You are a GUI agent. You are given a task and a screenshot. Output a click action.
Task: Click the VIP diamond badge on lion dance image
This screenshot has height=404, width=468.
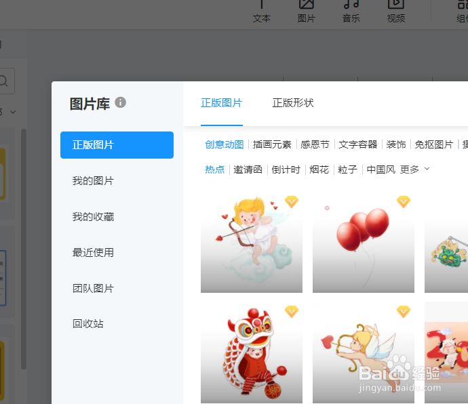(x=292, y=312)
